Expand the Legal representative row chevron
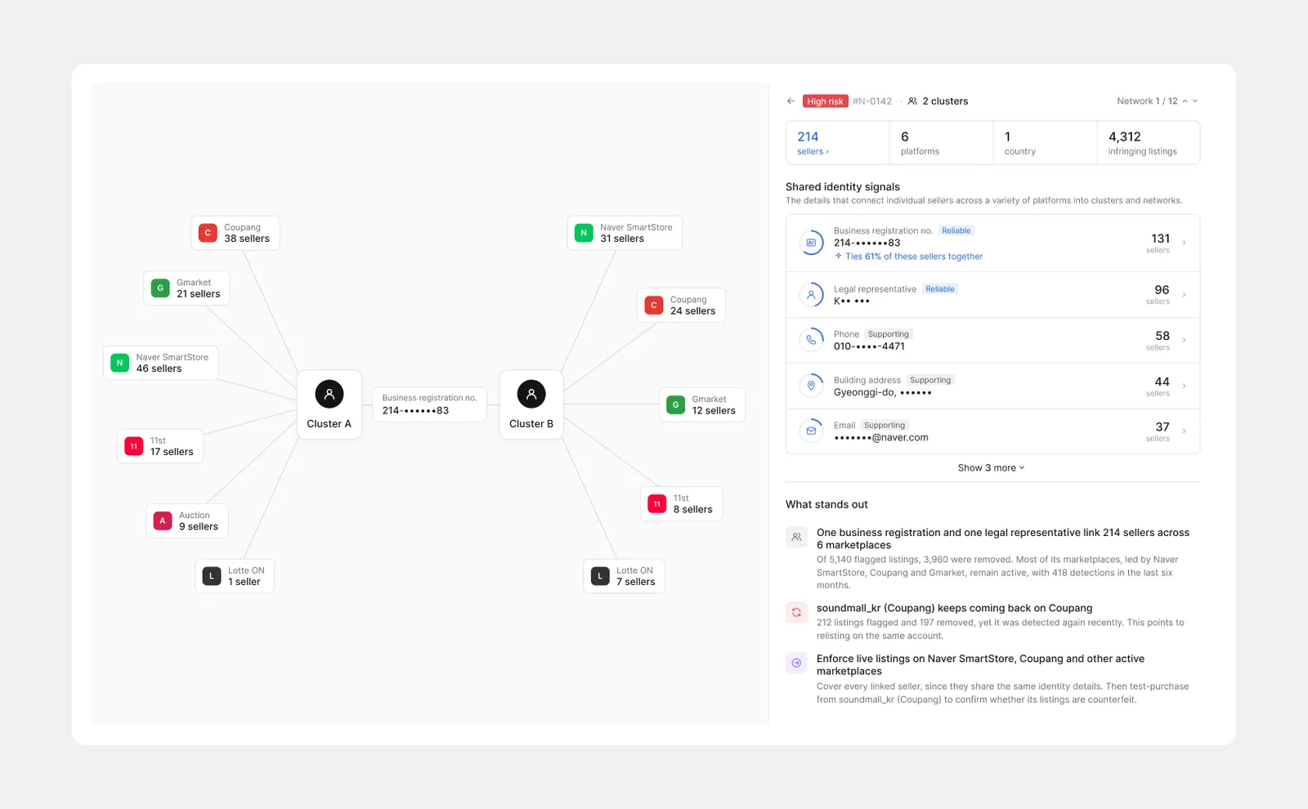 pyautogui.click(x=1184, y=294)
